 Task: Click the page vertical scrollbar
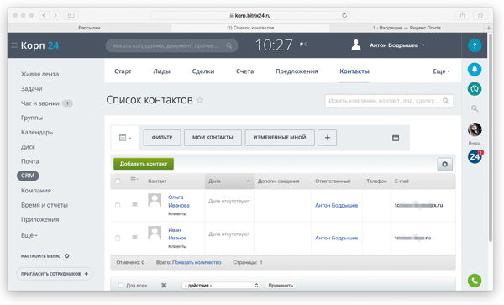click(491, 138)
